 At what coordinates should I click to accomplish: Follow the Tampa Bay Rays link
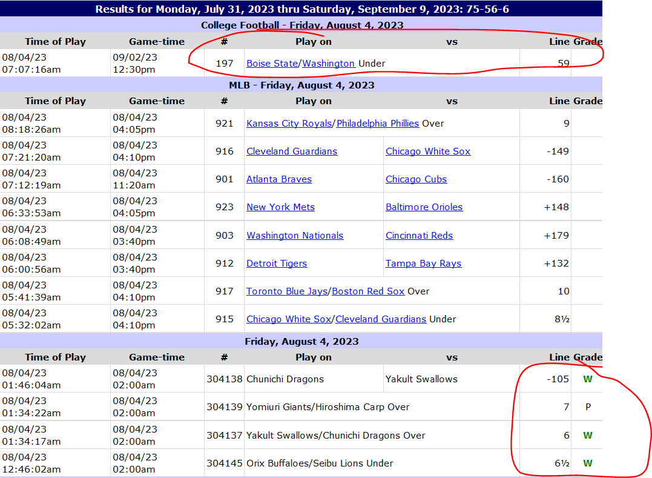[423, 264]
